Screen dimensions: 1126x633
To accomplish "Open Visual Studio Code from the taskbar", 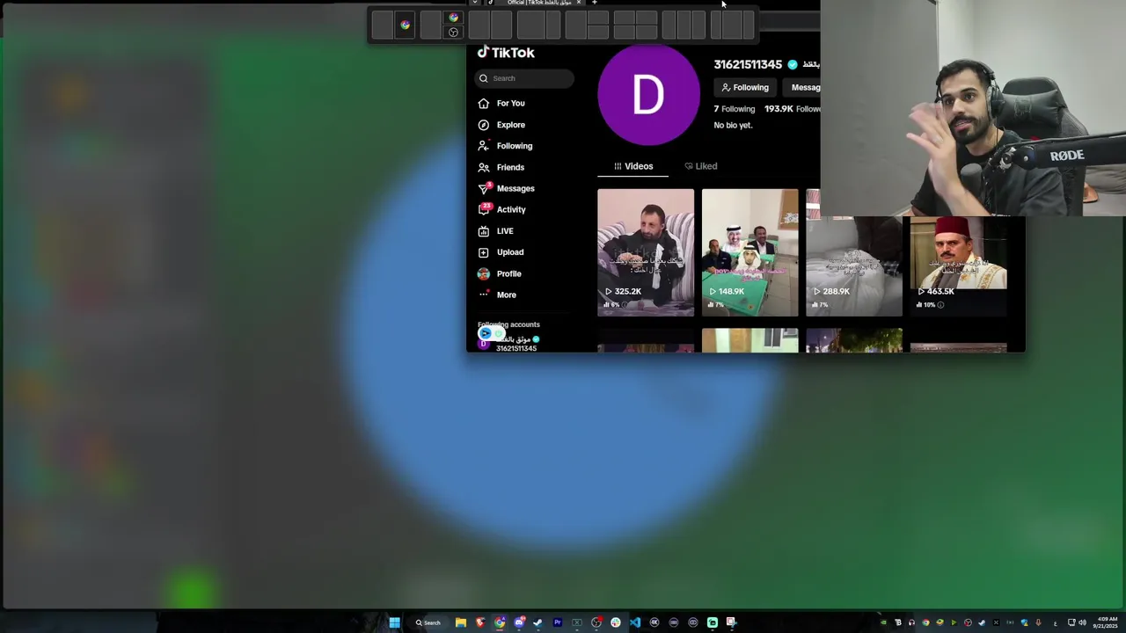I will pyautogui.click(x=634, y=622).
